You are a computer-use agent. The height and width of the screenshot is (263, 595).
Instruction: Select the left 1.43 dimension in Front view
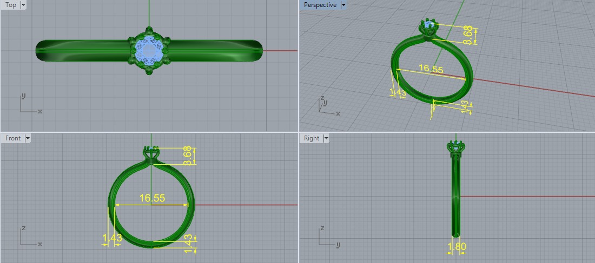112,238
